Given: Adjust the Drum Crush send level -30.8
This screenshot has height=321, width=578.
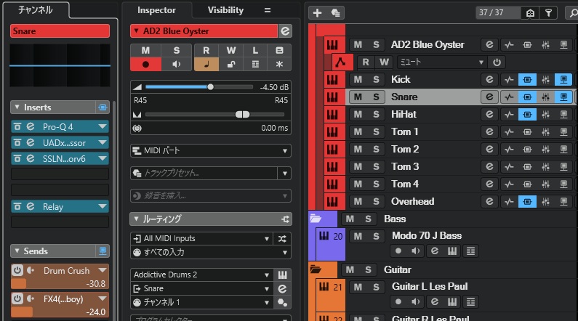Looking at the screenshot, I should click(x=60, y=284).
